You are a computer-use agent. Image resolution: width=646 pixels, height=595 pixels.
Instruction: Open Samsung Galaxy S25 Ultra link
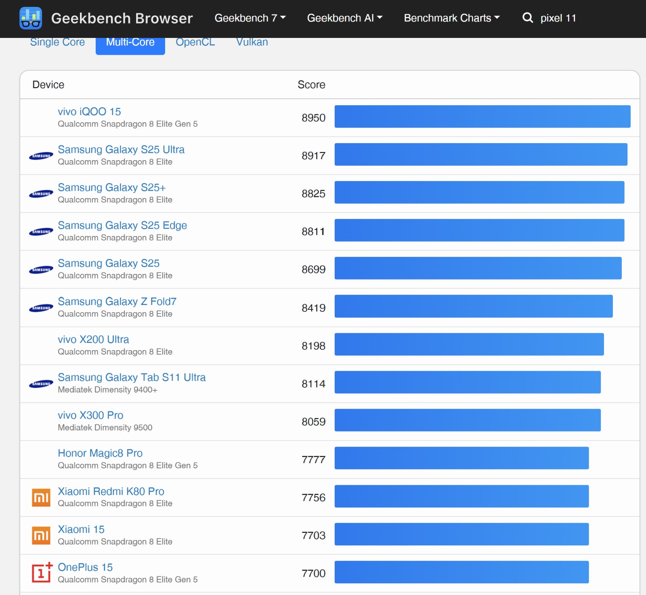(x=121, y=150)
